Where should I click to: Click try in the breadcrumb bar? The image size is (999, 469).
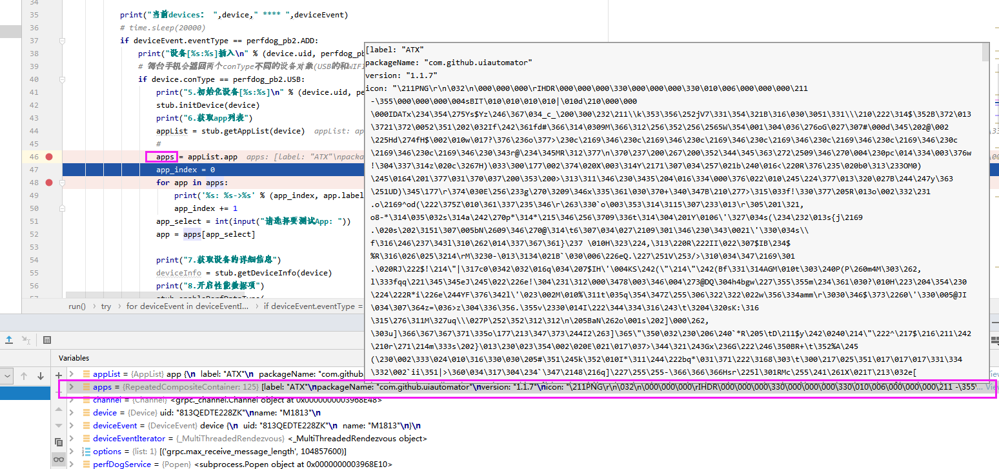pos(106,306)
